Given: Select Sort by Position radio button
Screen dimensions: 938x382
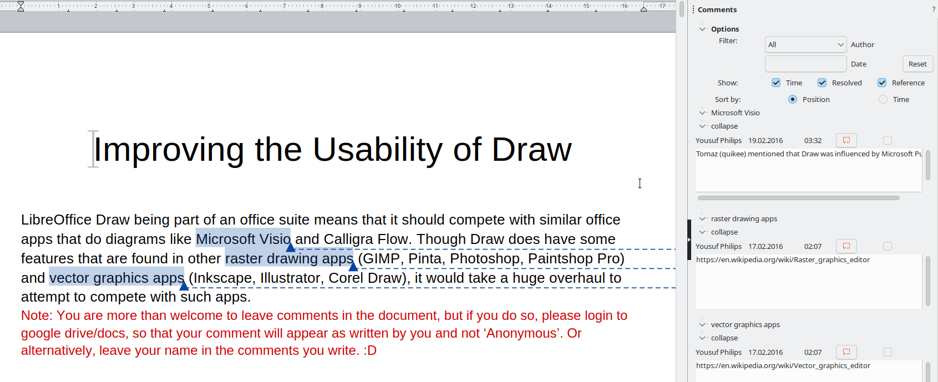Looking at the screenshot, I should (793, 99).
